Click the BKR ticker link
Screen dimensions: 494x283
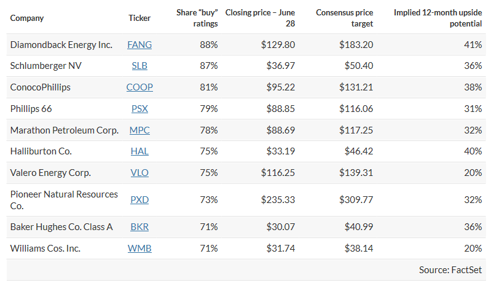(139, 227)
